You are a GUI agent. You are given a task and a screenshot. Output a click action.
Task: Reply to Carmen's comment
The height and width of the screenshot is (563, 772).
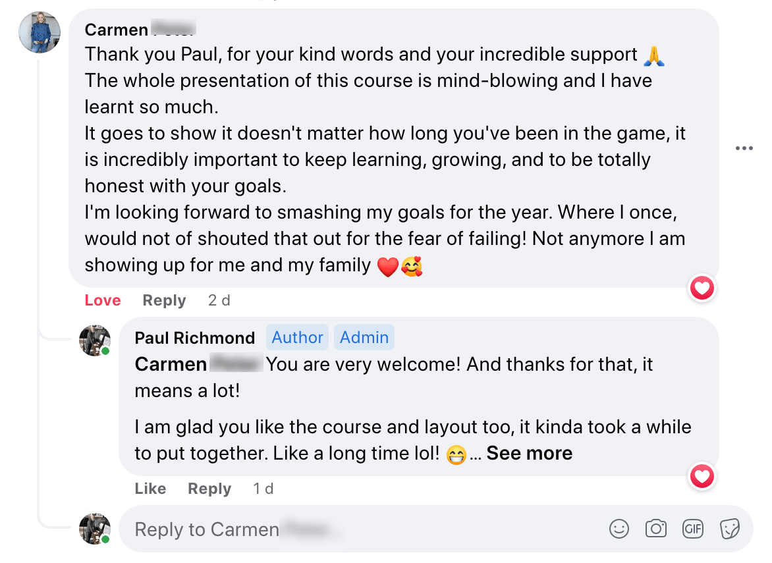(164, 300)
